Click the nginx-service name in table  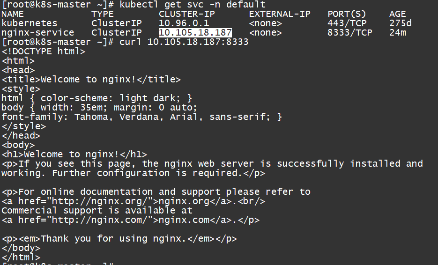click(x=38, y=33)
